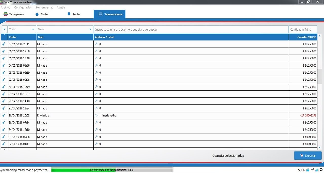324x173 pixels.
Task: Open the Herramientas menu
Action: (45, 8)
